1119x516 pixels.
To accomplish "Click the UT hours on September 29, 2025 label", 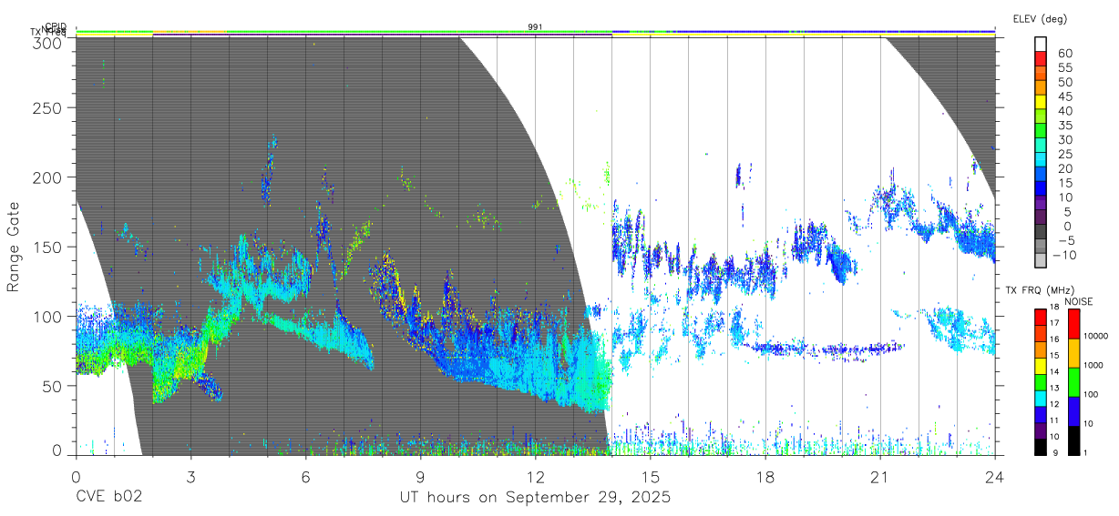I will pos(535,498).
